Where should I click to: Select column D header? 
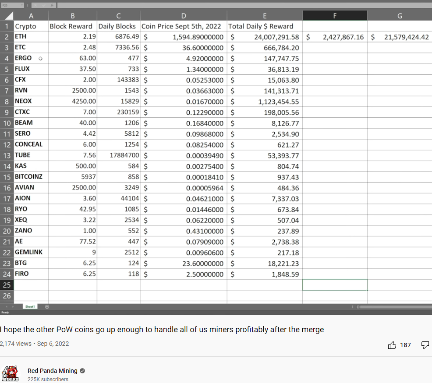(x=184, y=16)
